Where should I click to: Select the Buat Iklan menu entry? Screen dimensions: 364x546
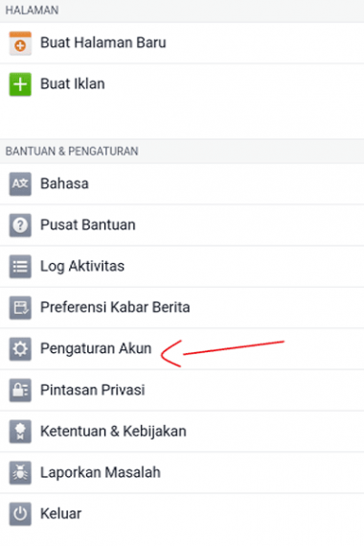(182, 84)
